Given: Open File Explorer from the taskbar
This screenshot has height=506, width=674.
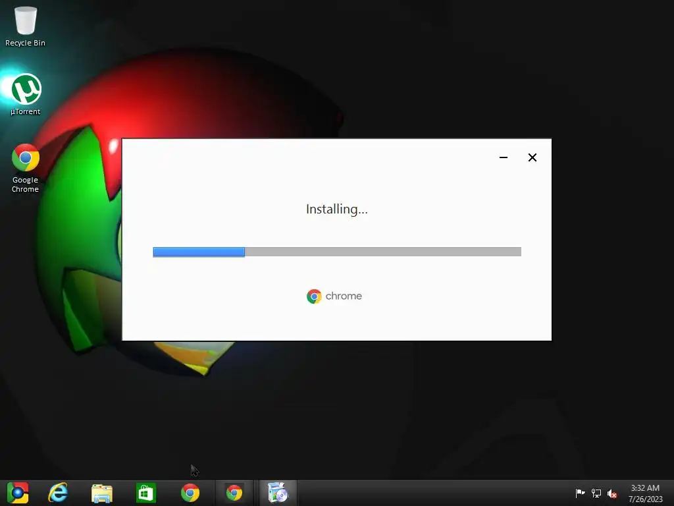Looking at the screenshot, I should 102,493.
